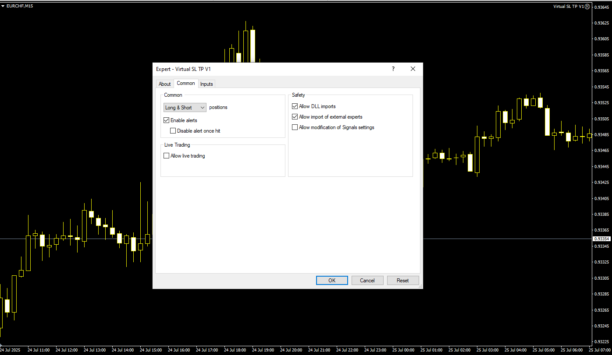Click the Expert - Virtual SL TP V1 title bar

click(x=263, y=69)
